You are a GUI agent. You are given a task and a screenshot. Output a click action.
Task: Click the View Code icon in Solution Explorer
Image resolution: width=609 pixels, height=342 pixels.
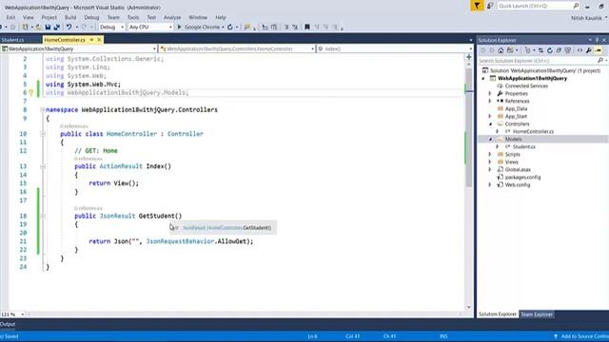pos(580,50)
